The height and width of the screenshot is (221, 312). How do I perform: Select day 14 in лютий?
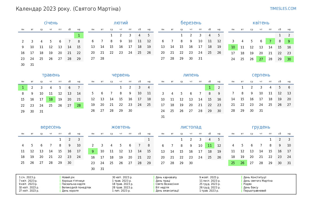[102, 47]
